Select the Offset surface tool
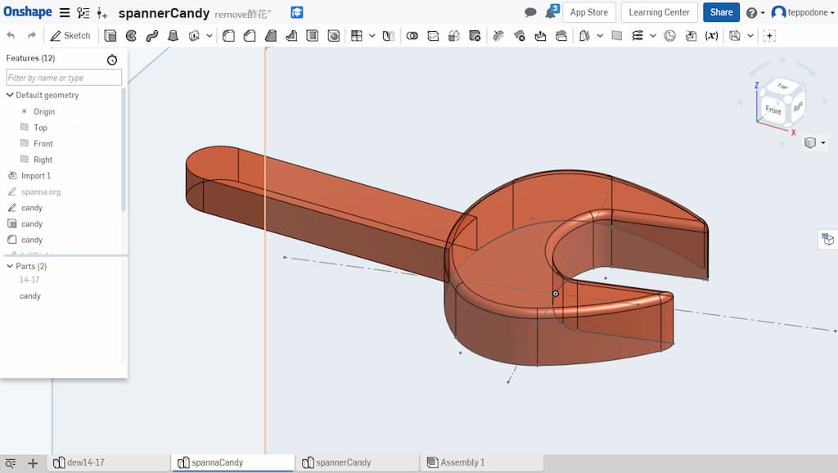 [x=584, y=36]
